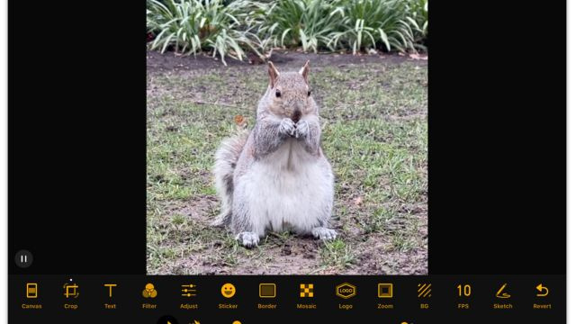Click the Mosaic label text
576x324 pixels.
[306, 306]
